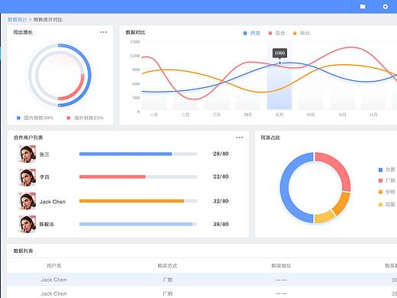Select the 七月 axis label
This screenshot has width=397, height=298.
click(342, 115)
